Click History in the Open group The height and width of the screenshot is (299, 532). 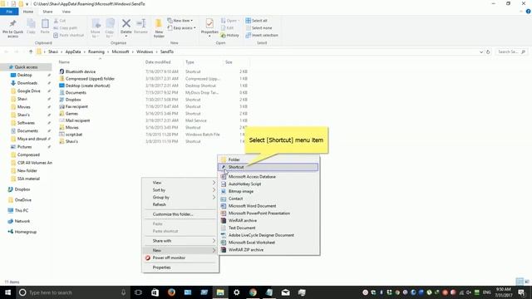[x=230, y=35]
